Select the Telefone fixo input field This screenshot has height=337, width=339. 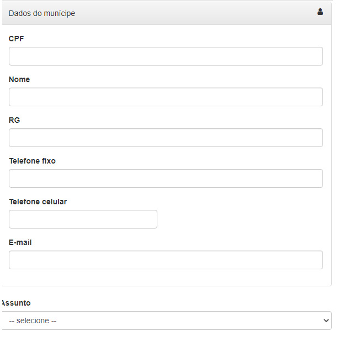(x=166, y=178)
